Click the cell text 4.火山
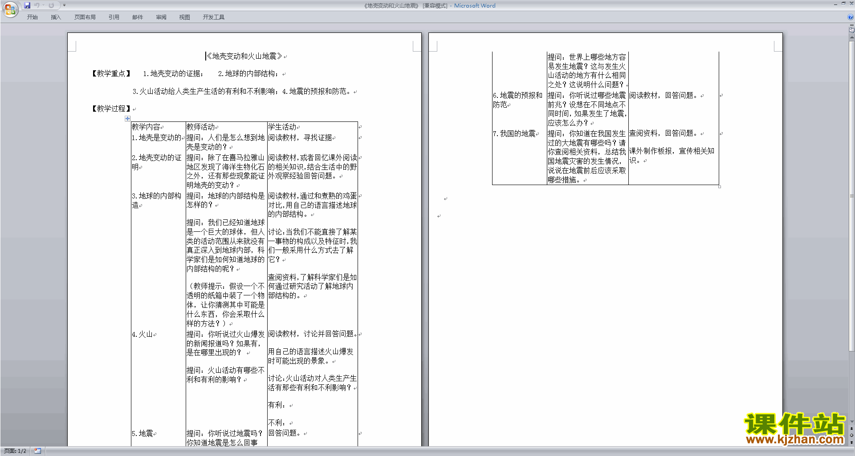The width and height of the screenshot is (855, 456). click(142, 334)
